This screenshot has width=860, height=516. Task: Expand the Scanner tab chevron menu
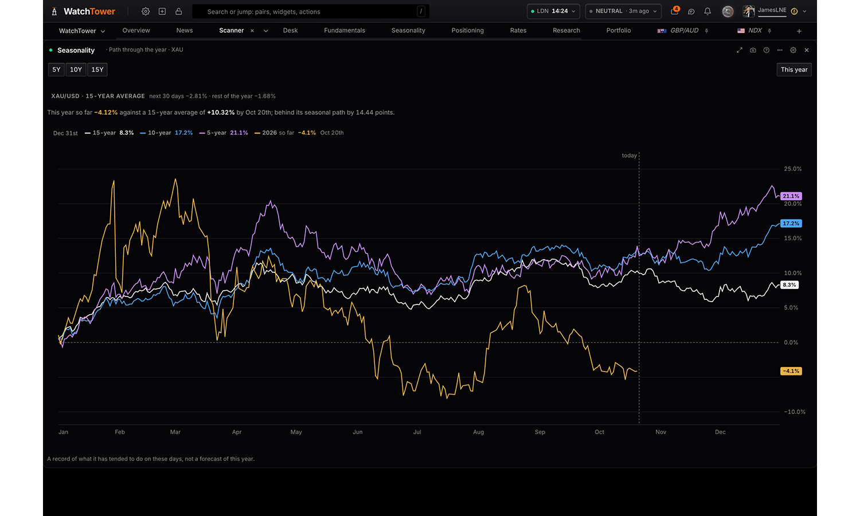pos(266,31)
